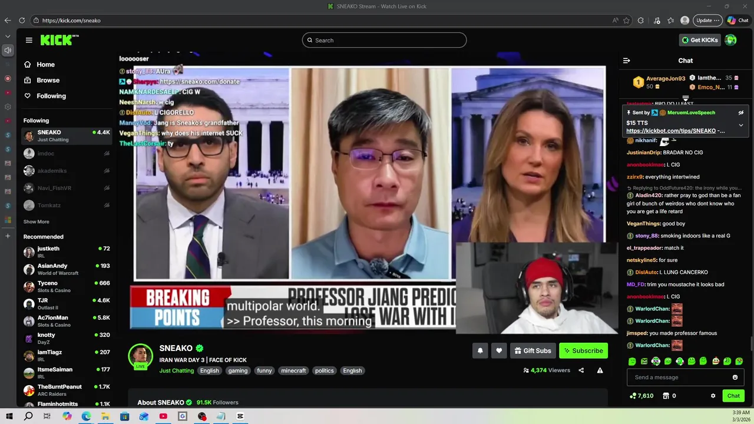Open the emoji picker in message box
This screenshot has width=754, height=424.
point(735,377)
